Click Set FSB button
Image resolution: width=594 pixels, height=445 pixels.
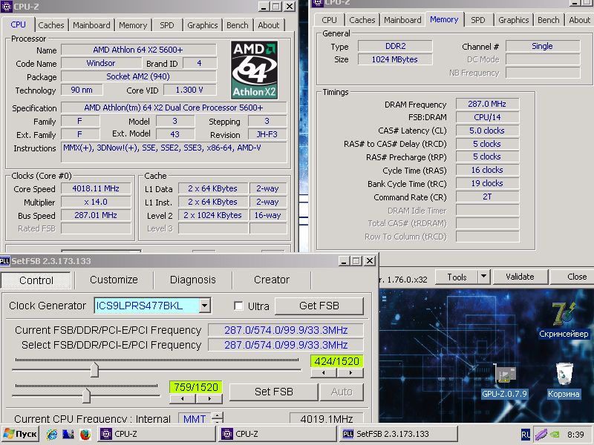(x=273, y=392)
